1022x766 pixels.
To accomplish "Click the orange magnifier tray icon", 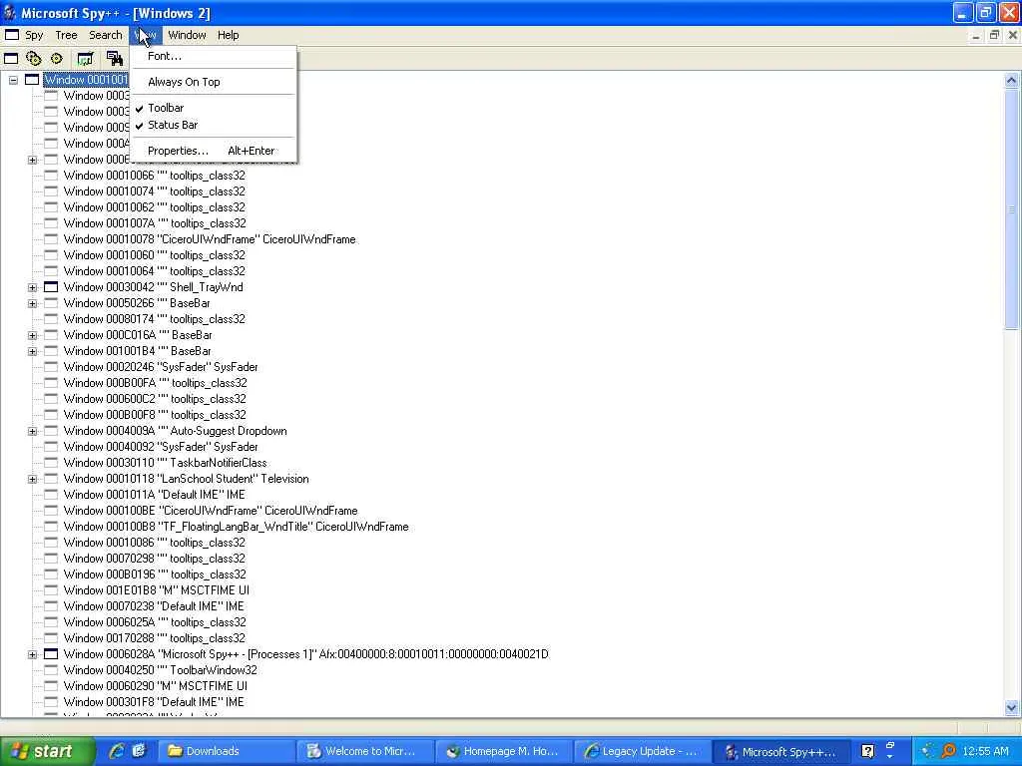I will (948, 751).
